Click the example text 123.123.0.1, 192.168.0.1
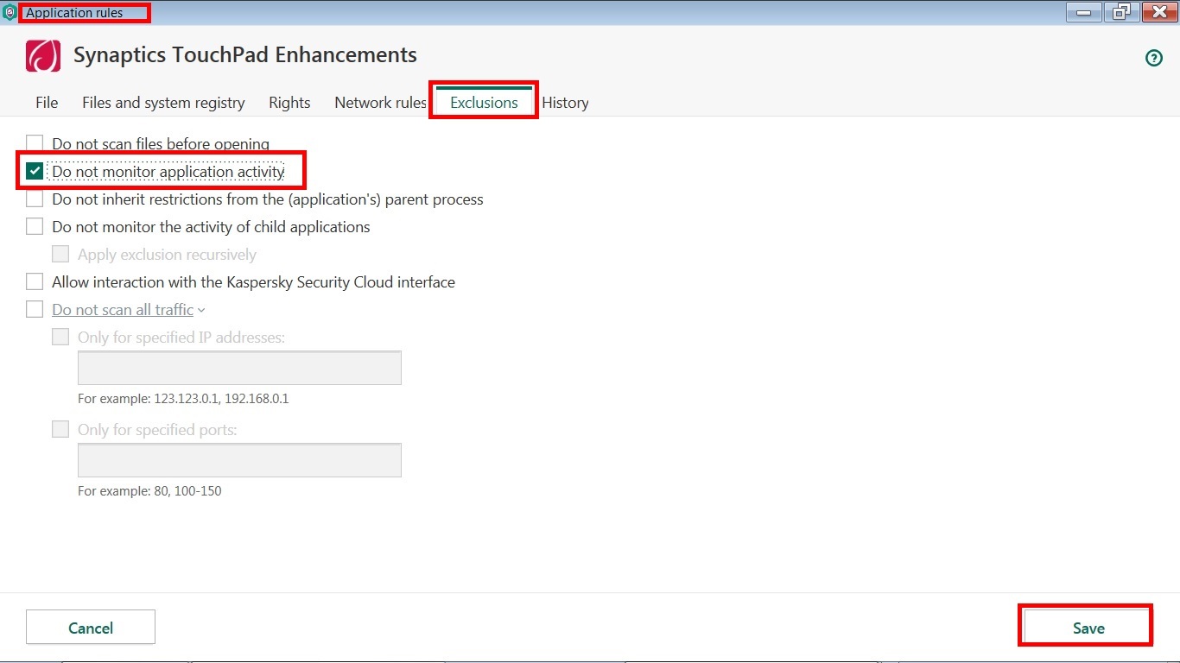Screen dimensions: 1180x663 (x=221, y=399)
